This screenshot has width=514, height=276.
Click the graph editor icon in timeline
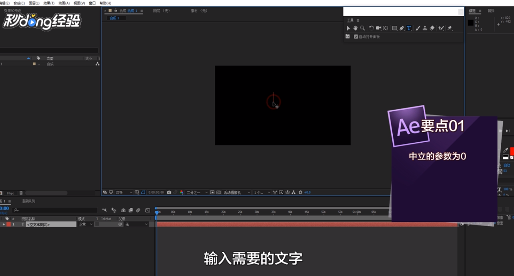(x=148, y=210)
